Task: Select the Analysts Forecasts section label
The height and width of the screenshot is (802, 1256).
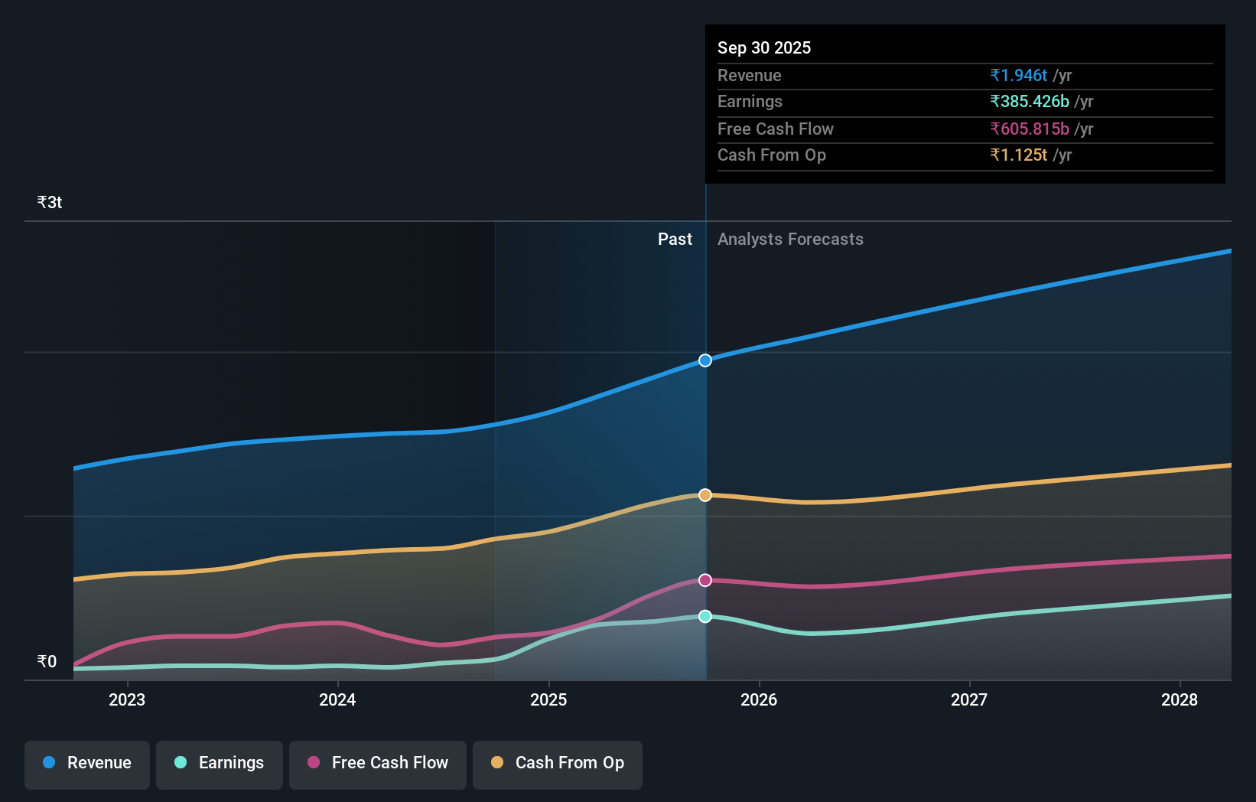Action: [x=790, y=239]
